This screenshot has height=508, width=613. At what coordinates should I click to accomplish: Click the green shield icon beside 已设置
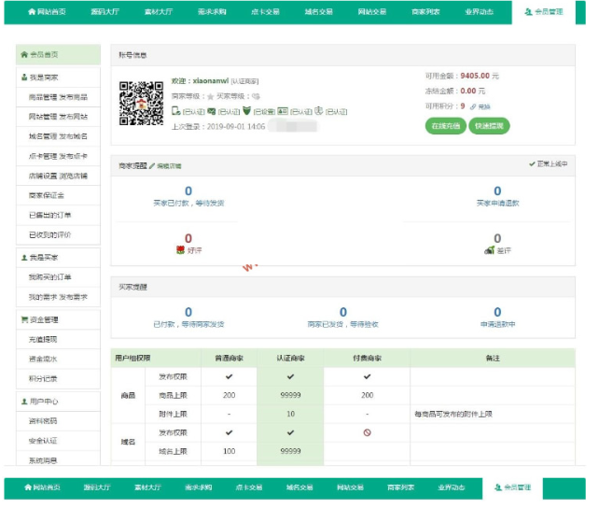click(246, 111)
